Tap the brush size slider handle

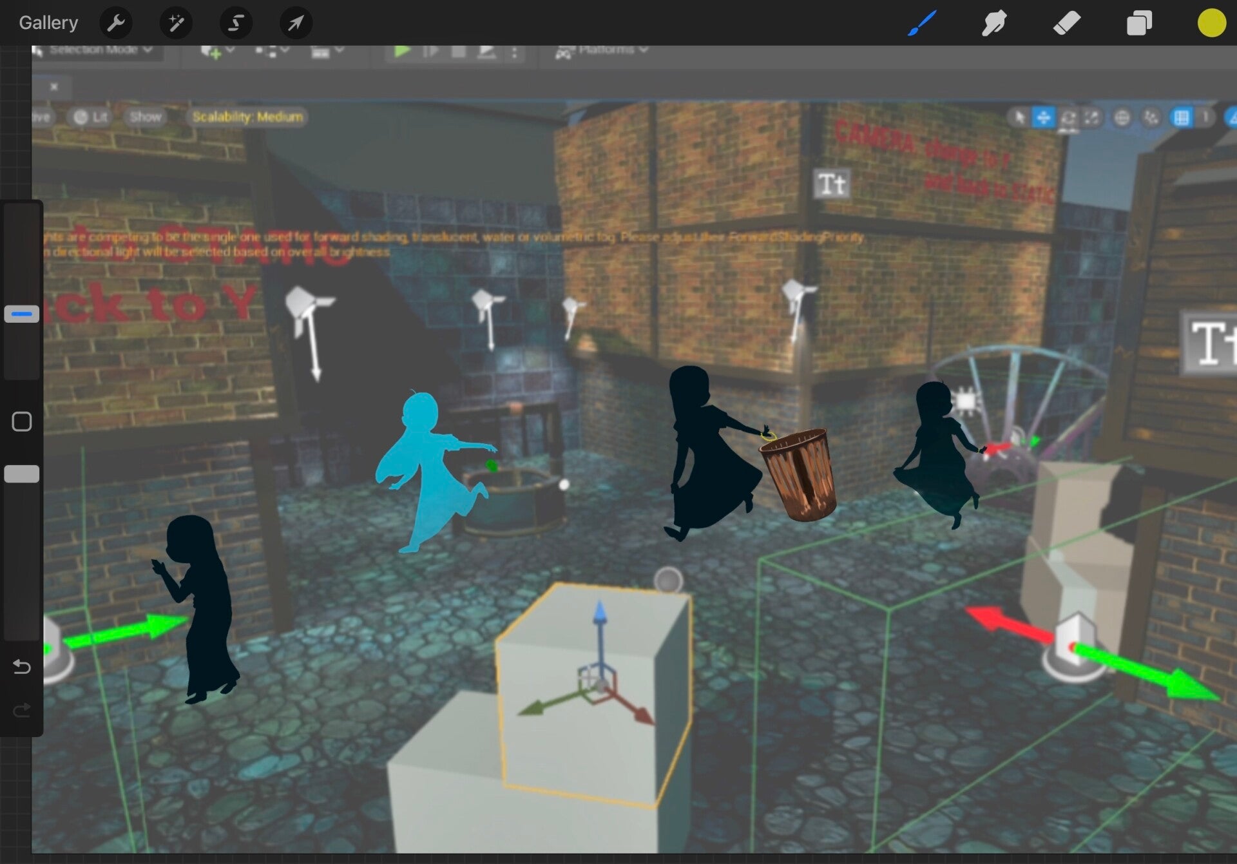pyautogui.click(x=22, y=314)
